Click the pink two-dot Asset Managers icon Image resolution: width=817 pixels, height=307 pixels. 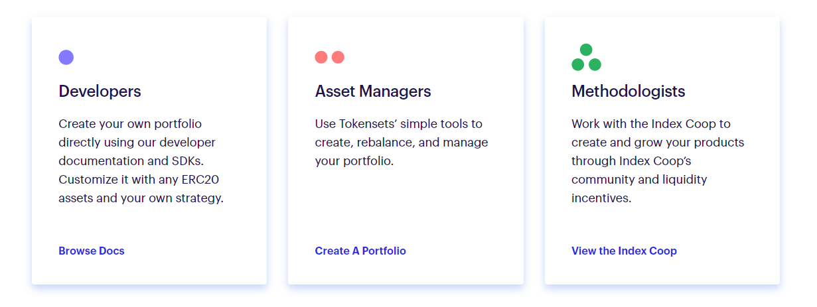tap(329, 57)
